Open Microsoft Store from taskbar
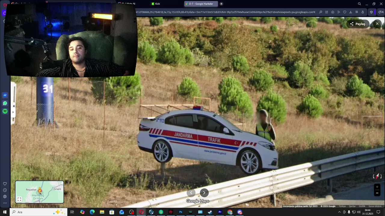Viewport: 385px width, 216px height. pyautogui.click(x=112, y=212)
